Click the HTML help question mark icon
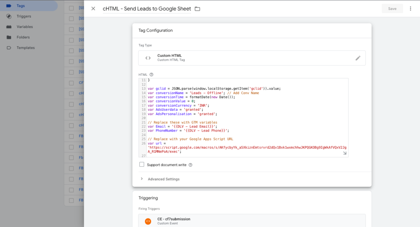The width and height of the screenshot is (420, 227). click(151, 75)
